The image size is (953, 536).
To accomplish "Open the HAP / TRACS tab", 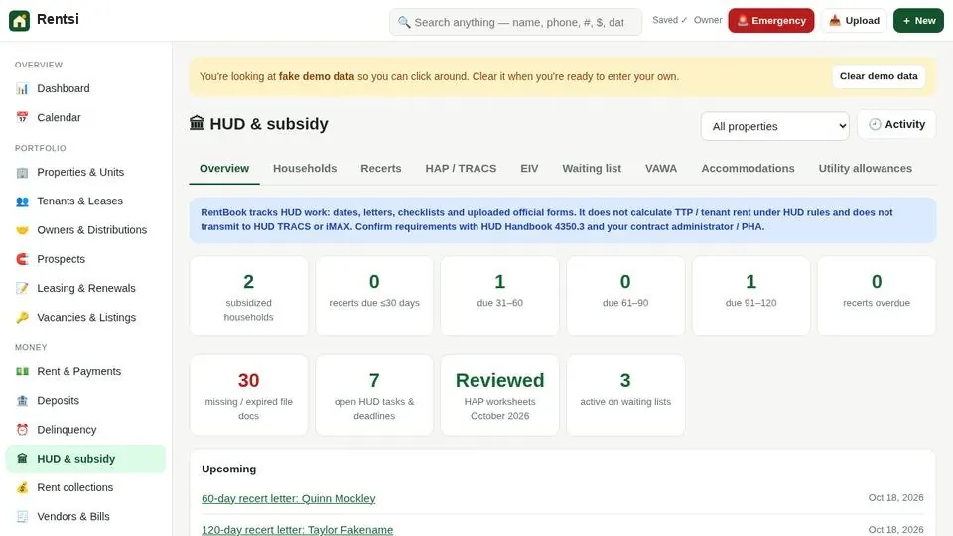I will pos(461,169).
